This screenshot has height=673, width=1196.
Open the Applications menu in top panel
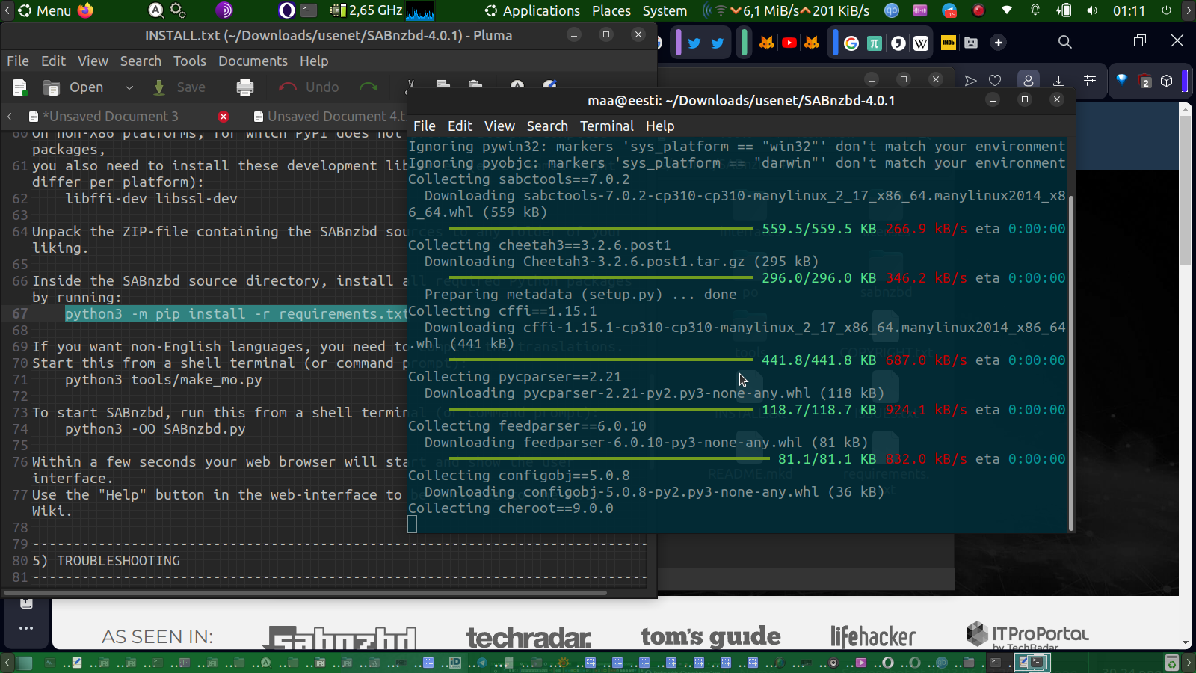tap(532, 10)
